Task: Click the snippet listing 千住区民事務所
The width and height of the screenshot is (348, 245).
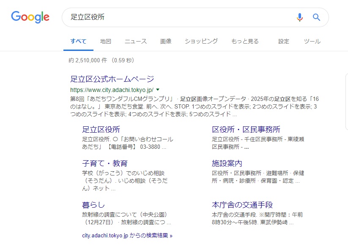Action: pos(258,143)
